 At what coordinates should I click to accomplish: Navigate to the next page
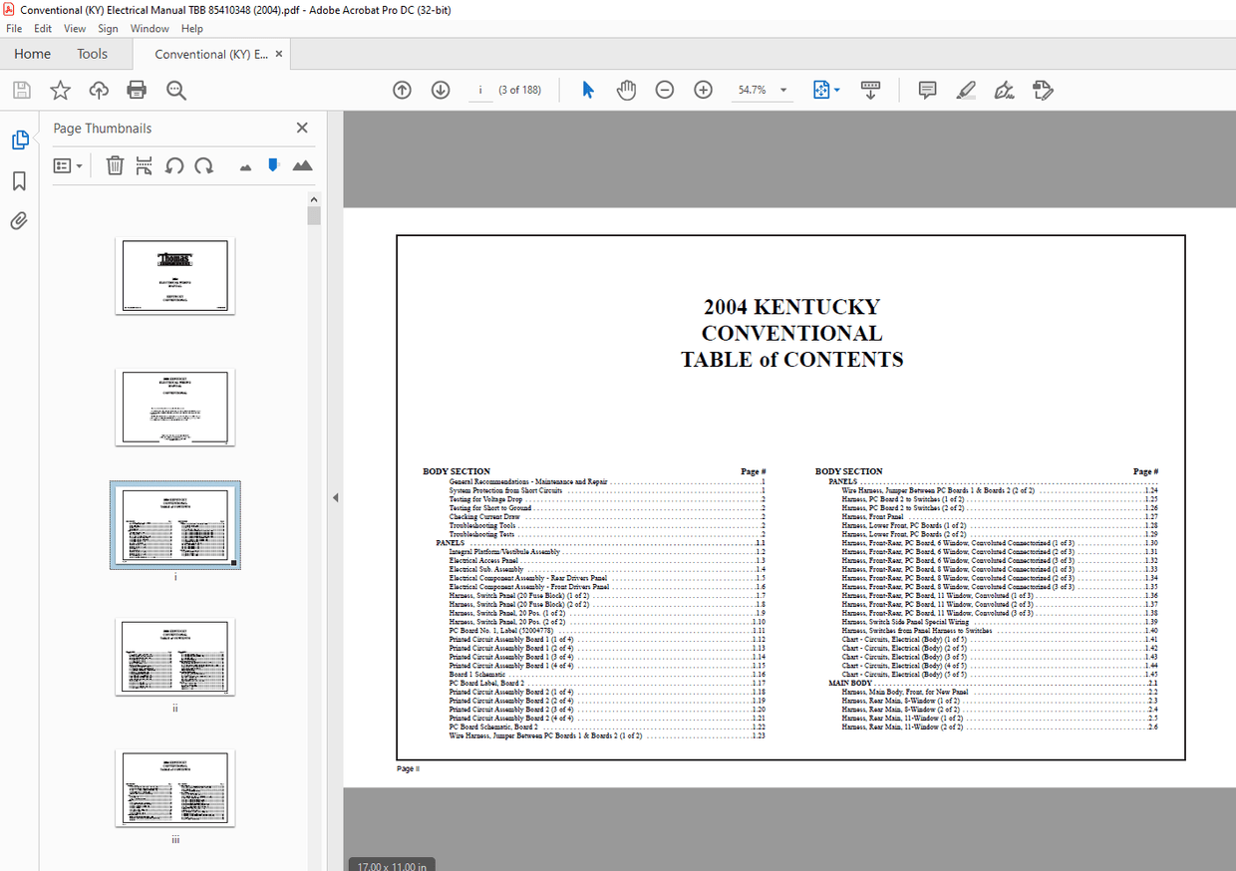coord(440,90)
